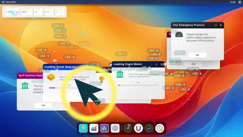
Task: Maximize the Tiny Emergency Protocol window
Action: (216, 25)
